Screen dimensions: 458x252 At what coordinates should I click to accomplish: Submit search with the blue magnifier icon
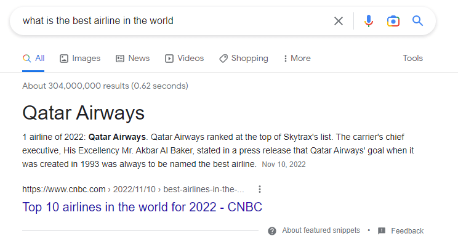(417, 21)
